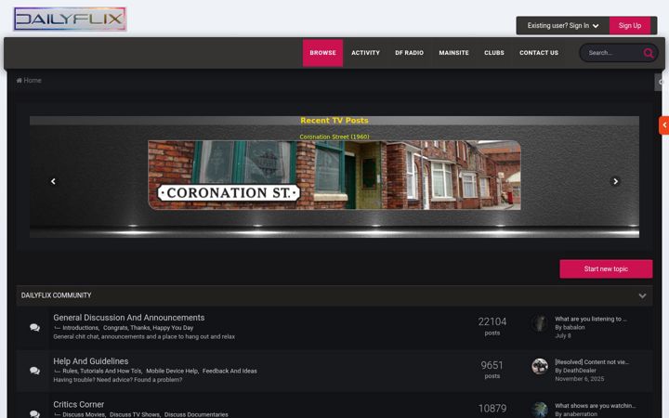Click babalon's avatar thumbnail
The height and width of the screenshot is (418, 669).
click(540, 323)
